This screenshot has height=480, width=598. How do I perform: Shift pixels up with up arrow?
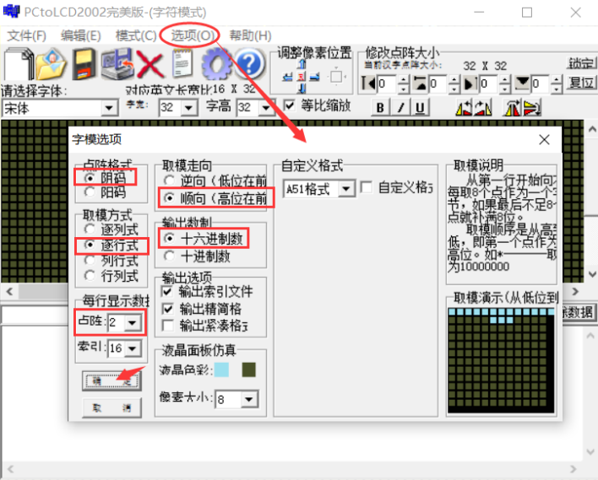point(302,63)
